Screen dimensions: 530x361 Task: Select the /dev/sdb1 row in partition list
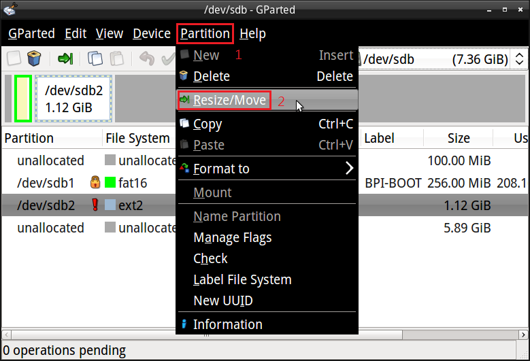click(x=46, y=183)
